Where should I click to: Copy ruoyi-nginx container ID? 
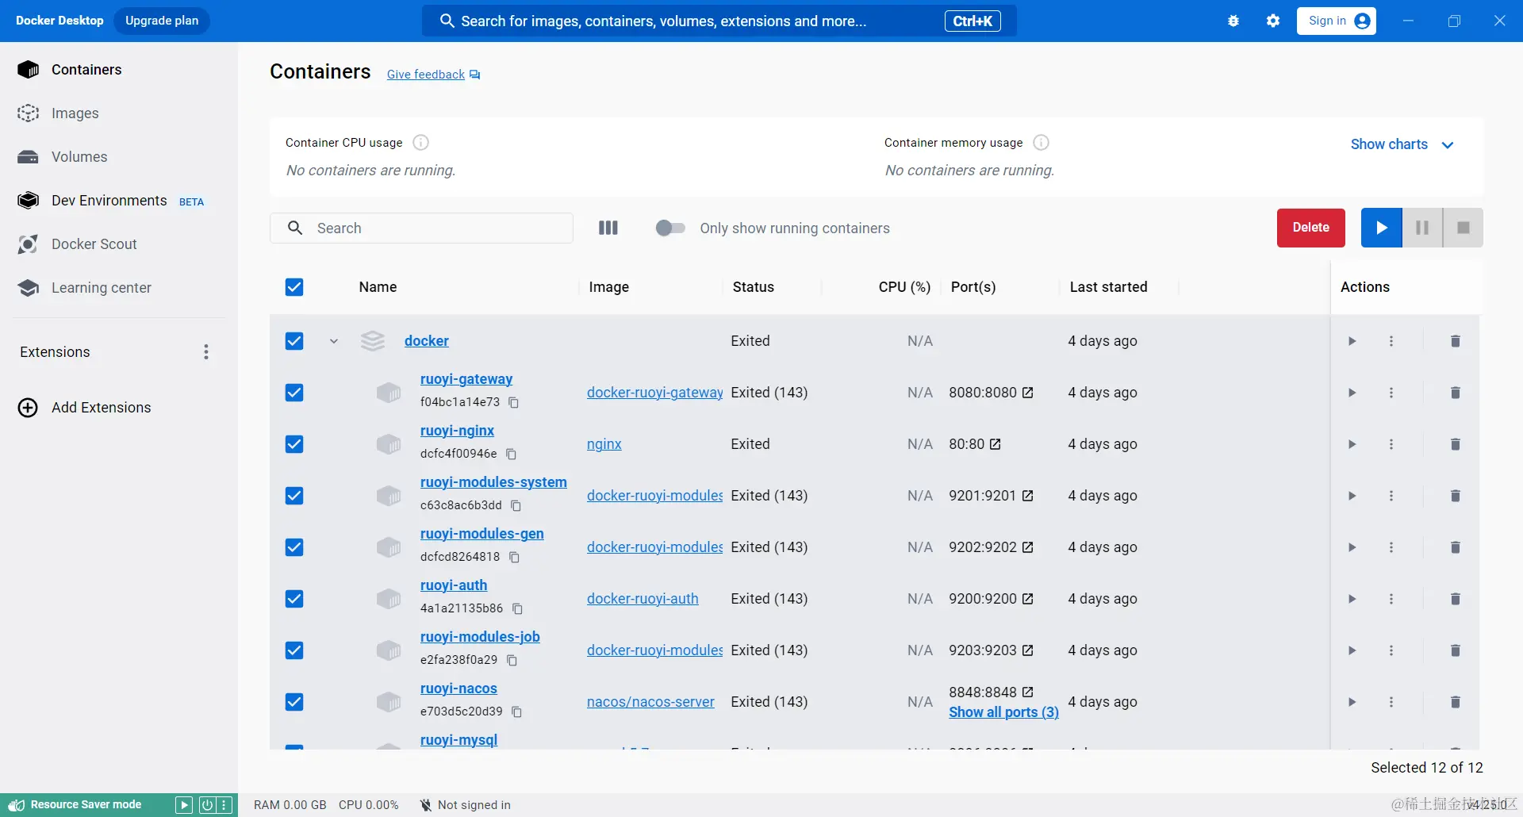coord(512,455)
